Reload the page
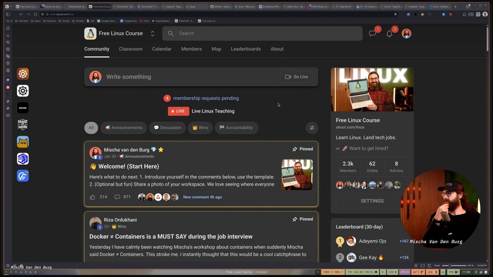Screen dimensions: 493x277 point(35,14)
